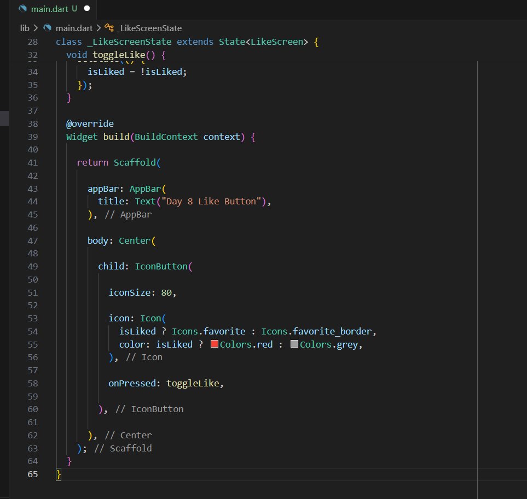The width and height of the screenshot is (527, 499).
Task: Open the main.dart breadcrumb item
Action: [x=74, y=28]
